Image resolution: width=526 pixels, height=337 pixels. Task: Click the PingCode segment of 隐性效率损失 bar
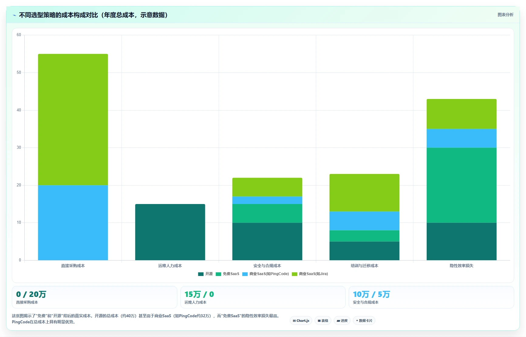[x=462, y=138]
